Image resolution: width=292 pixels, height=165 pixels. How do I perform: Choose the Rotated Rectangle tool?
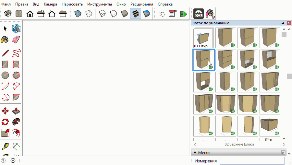(x=16, y=64)
